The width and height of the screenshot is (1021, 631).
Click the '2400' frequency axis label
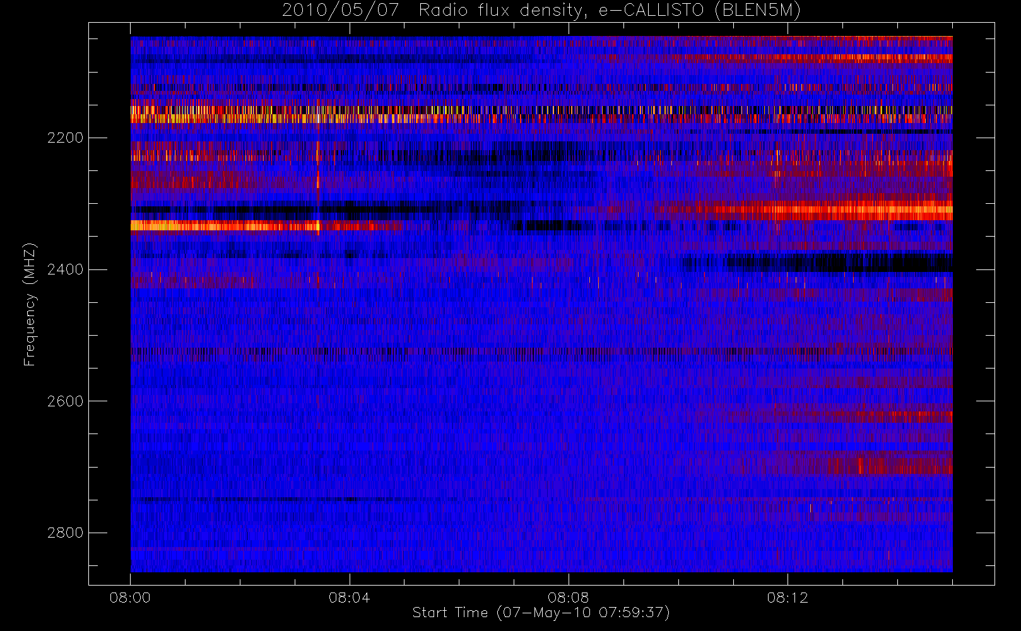point(65,269)
